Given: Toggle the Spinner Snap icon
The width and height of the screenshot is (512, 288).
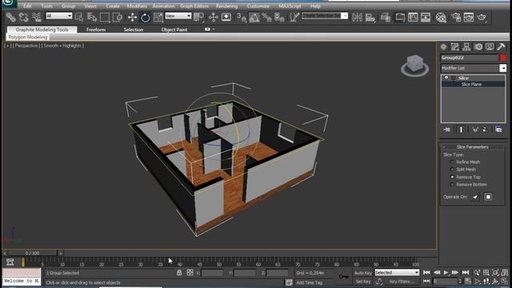Looking at the screenshot, I should click(279, 17).
